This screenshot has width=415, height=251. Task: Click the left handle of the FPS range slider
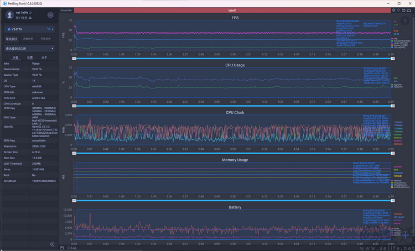pos(74,59)
